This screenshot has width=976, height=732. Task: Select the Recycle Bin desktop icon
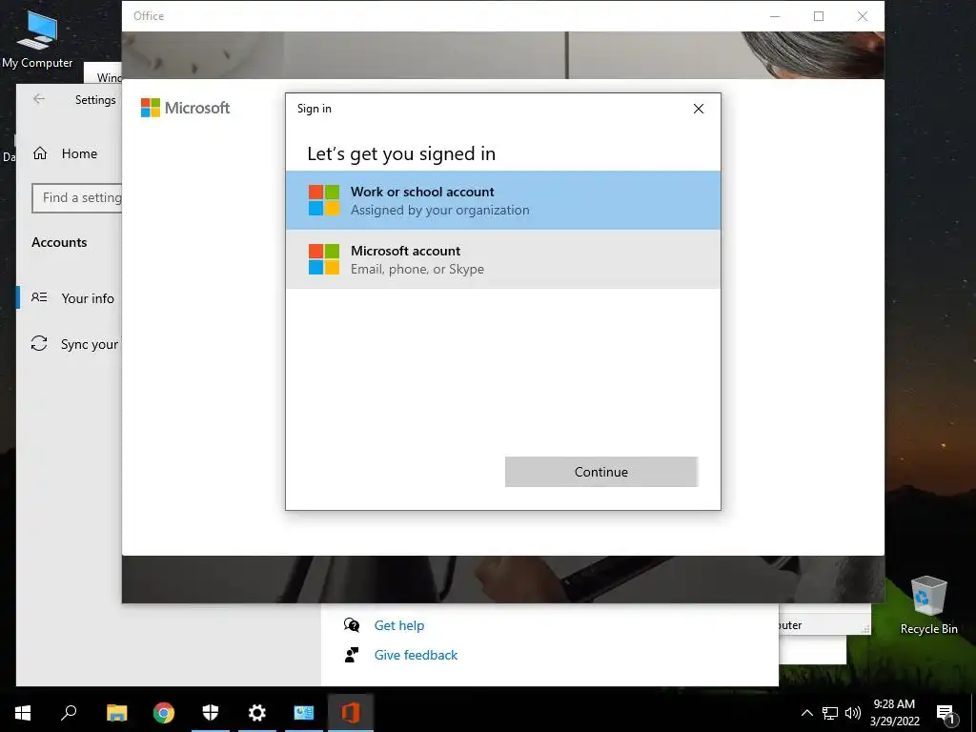[x=928, y=605]
